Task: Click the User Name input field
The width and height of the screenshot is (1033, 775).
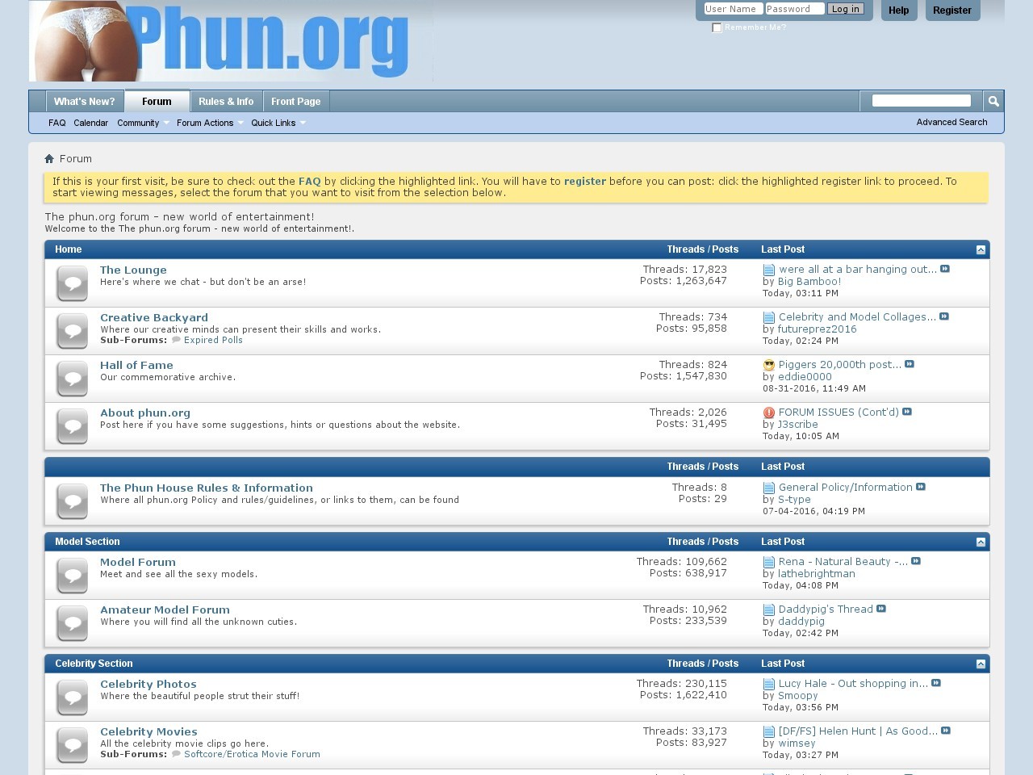Action: click(x=733, y=9)
